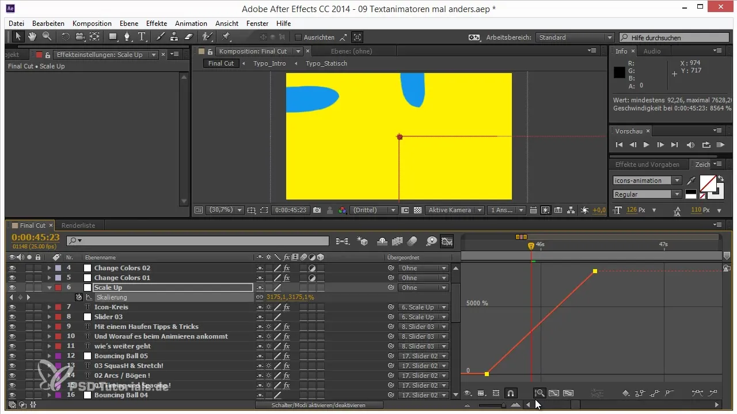The height and width of the screenshot is (414, 737).
Task: Select the Puppet Pin tool
Action: pyautogui.click(x=225, y=37)
